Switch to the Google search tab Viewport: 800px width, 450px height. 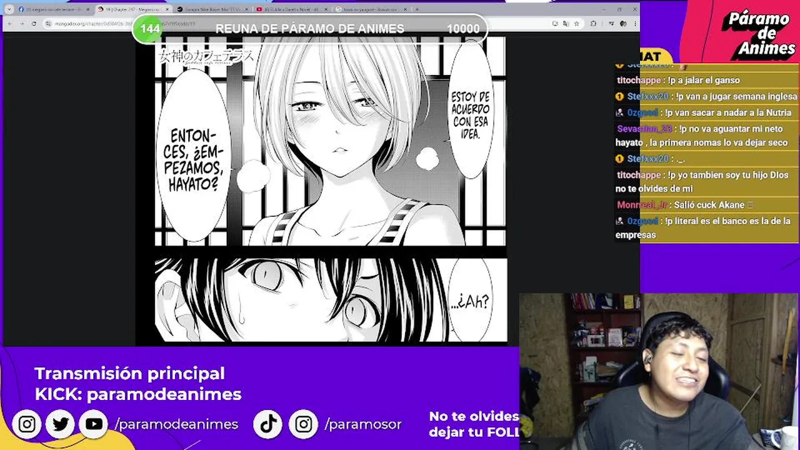click(371, 9)
